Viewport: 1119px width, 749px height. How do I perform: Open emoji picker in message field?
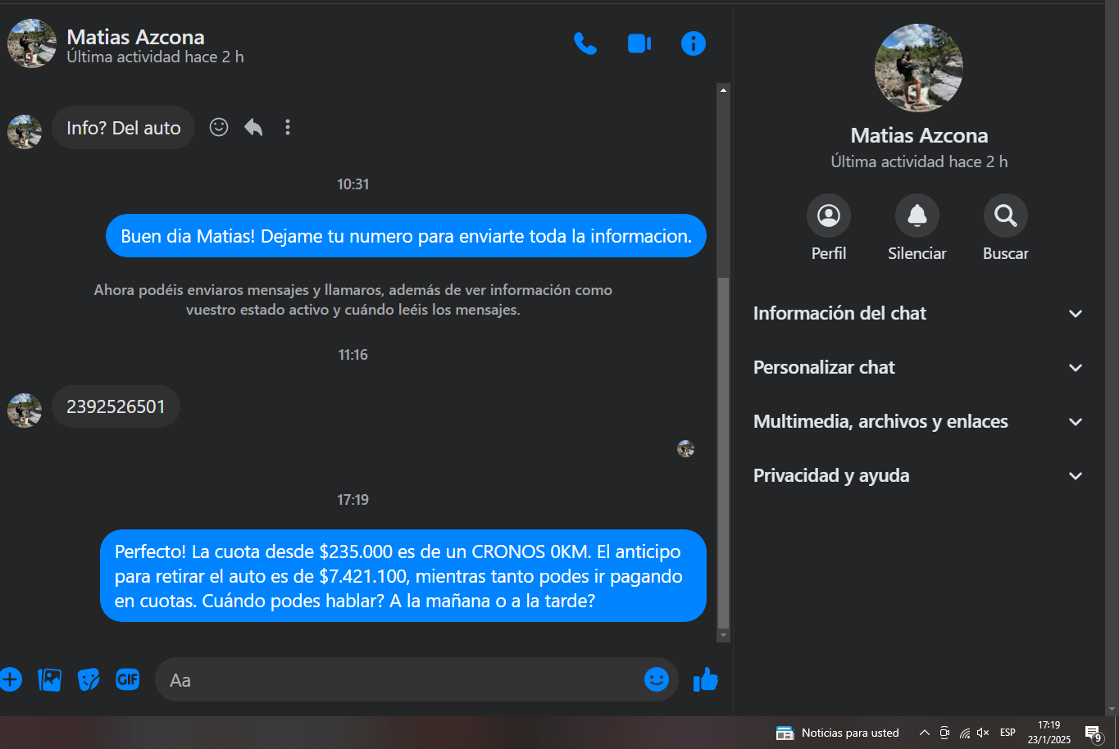pyautogui.click(x=657, y=679)
